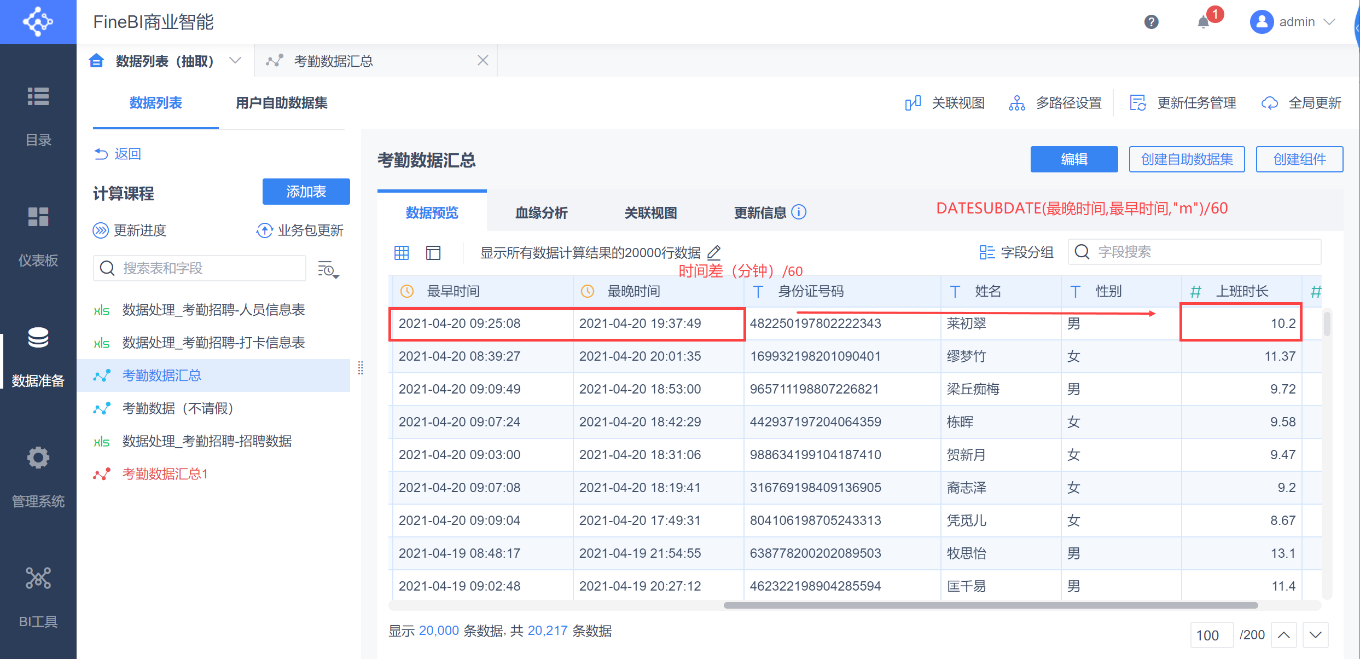Viewport: 1360px width, 659px height.
Task: Click the 更新信息 info circle icon
Action: point(799,212)
